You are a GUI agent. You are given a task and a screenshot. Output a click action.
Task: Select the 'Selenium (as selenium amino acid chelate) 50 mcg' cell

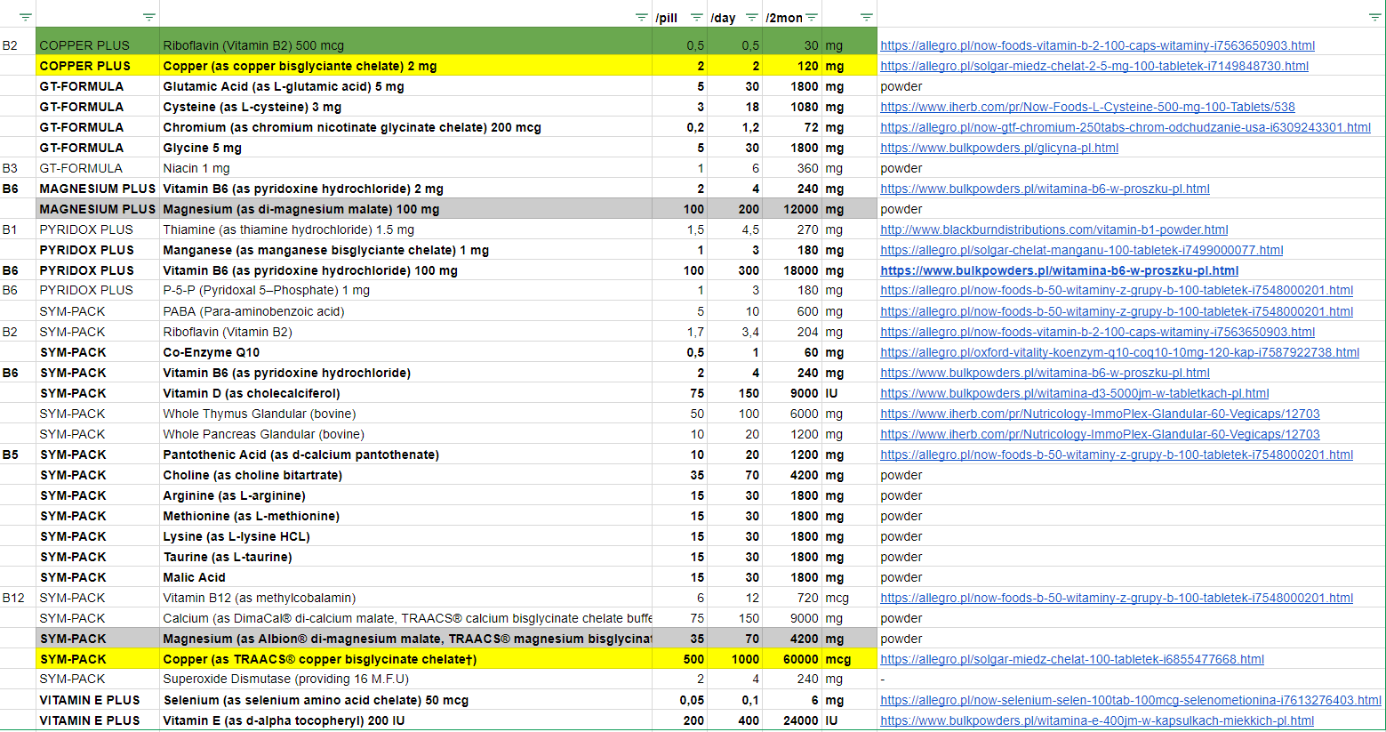point(405,700)
